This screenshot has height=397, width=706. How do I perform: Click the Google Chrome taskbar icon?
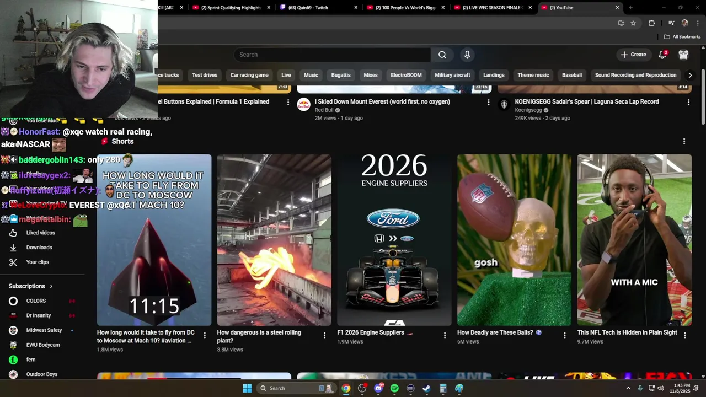tap(346, 388)
